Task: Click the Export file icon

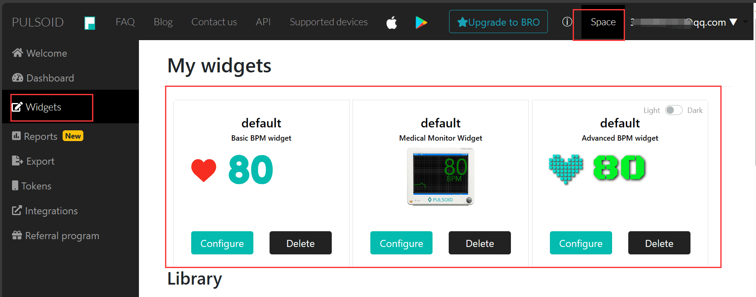Action: [17, 161]
